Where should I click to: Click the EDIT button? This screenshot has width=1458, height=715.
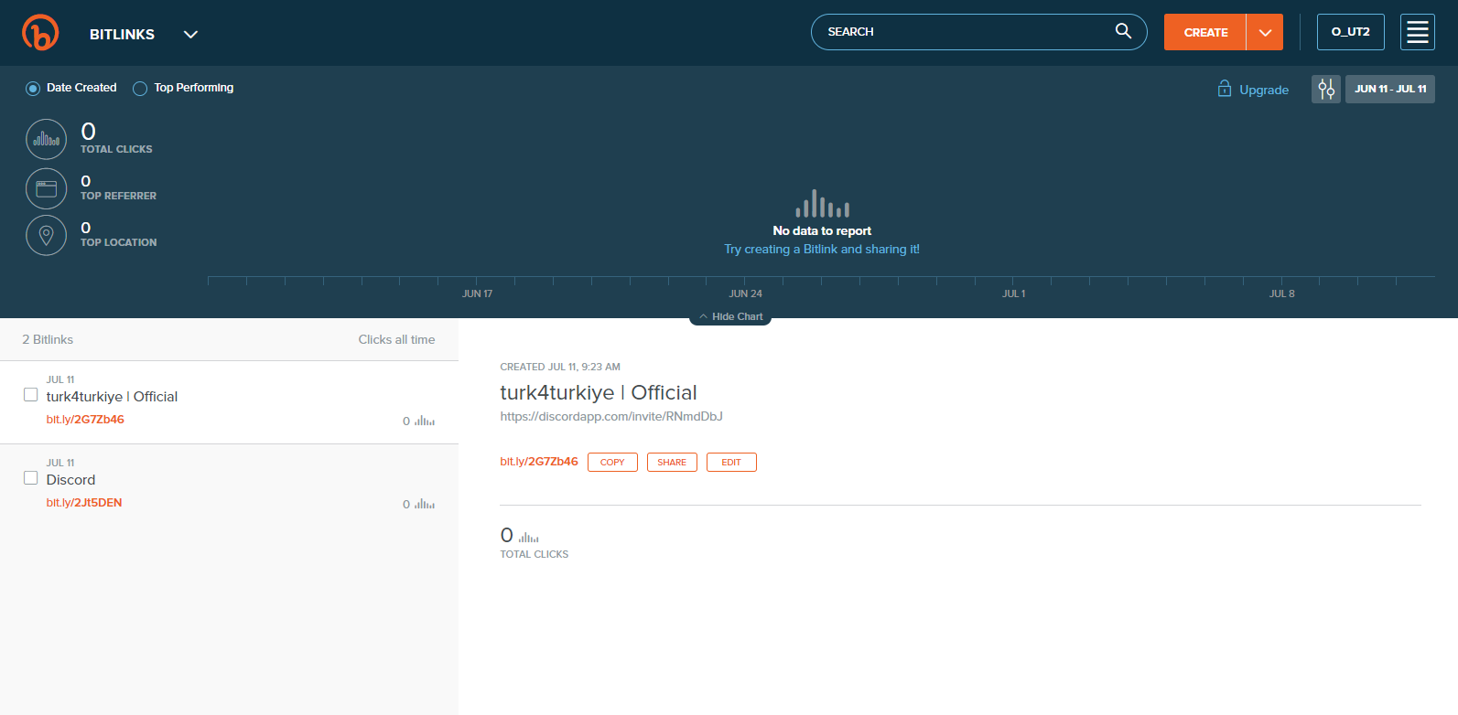[x=731, y=463]
